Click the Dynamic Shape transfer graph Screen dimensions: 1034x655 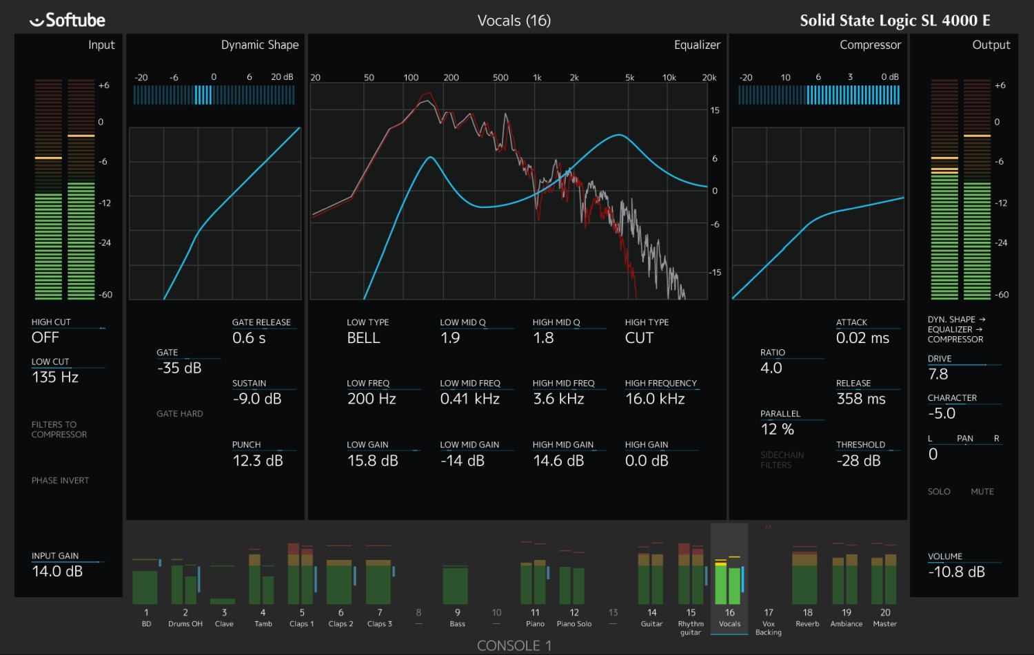[215, 214]
